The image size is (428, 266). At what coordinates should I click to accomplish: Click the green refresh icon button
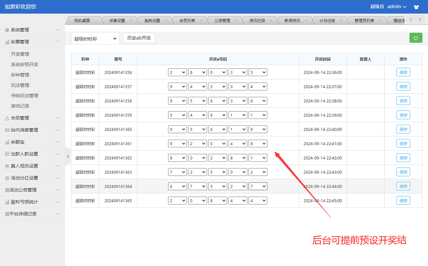point(416,38)
